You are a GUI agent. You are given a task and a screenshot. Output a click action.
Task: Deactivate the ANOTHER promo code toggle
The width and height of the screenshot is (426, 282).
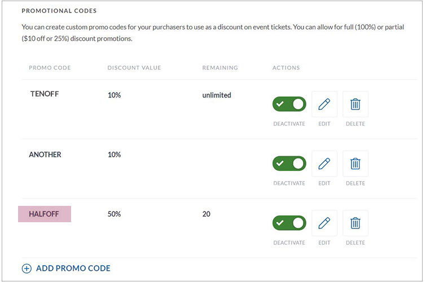[x=289, y=164]
